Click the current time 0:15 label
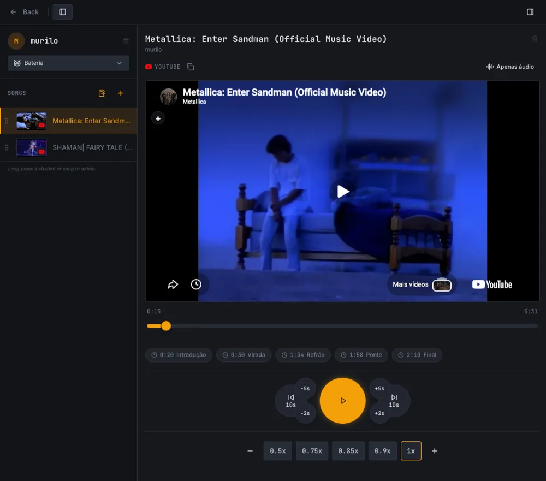Image resolution: width=546 pixels, height=481 pixels. tap(153, 311)
